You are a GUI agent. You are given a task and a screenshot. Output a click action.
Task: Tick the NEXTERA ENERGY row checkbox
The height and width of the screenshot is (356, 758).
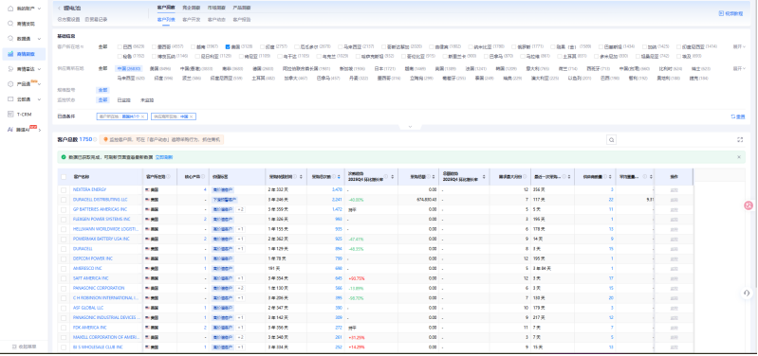point(64,190)
